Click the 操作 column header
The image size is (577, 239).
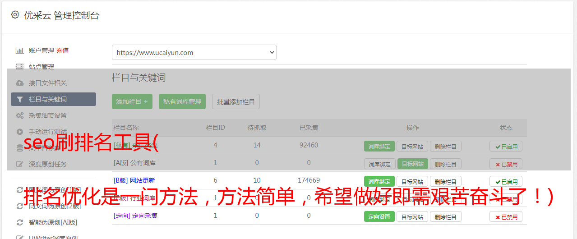412,128
